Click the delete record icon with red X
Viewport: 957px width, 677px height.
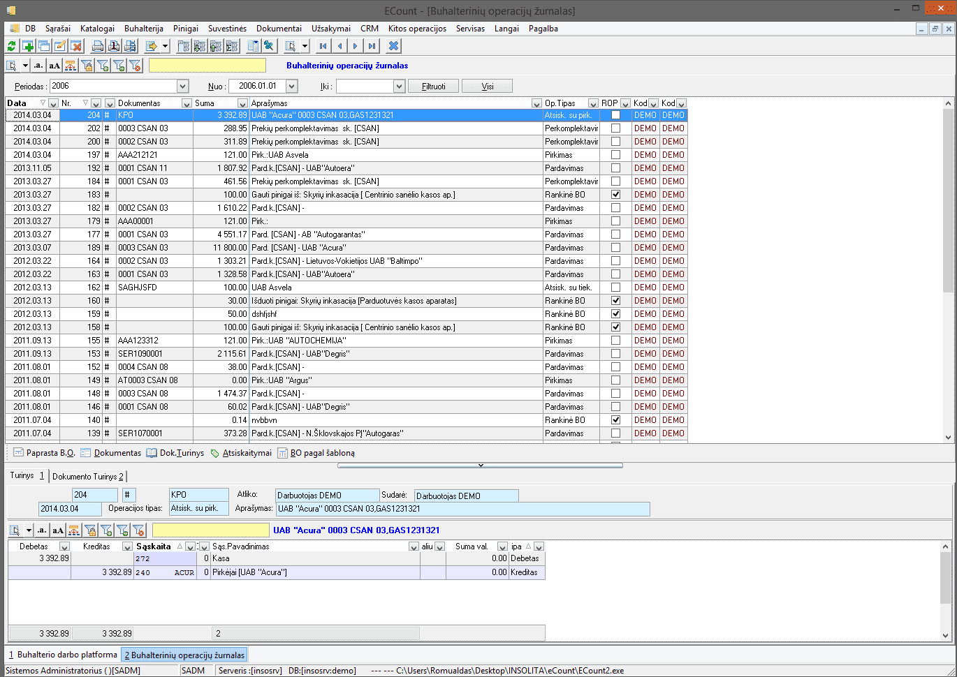click(76, 46)
